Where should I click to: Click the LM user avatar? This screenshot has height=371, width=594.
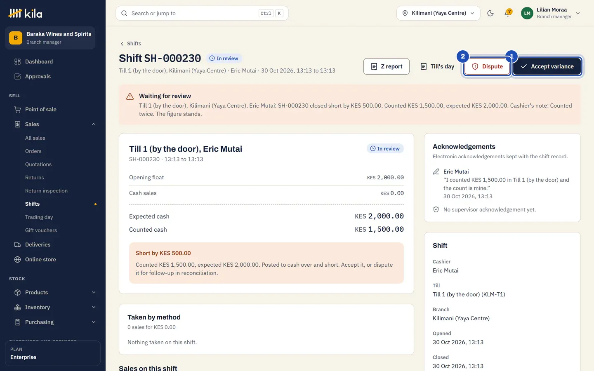click(x=527, y=13)
